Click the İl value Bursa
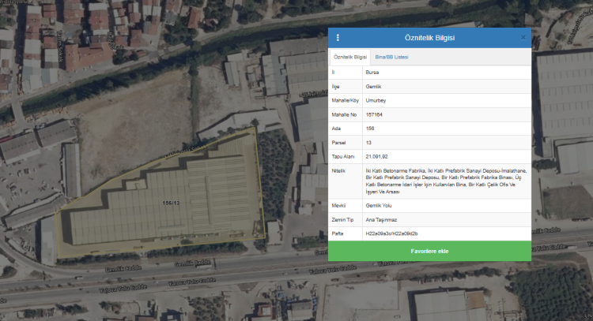 pos(372,72)
